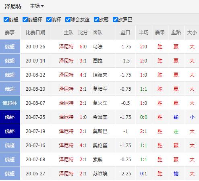The image size is (199, 181).
Task: Click the date 20-08-22
Action: 35,75
